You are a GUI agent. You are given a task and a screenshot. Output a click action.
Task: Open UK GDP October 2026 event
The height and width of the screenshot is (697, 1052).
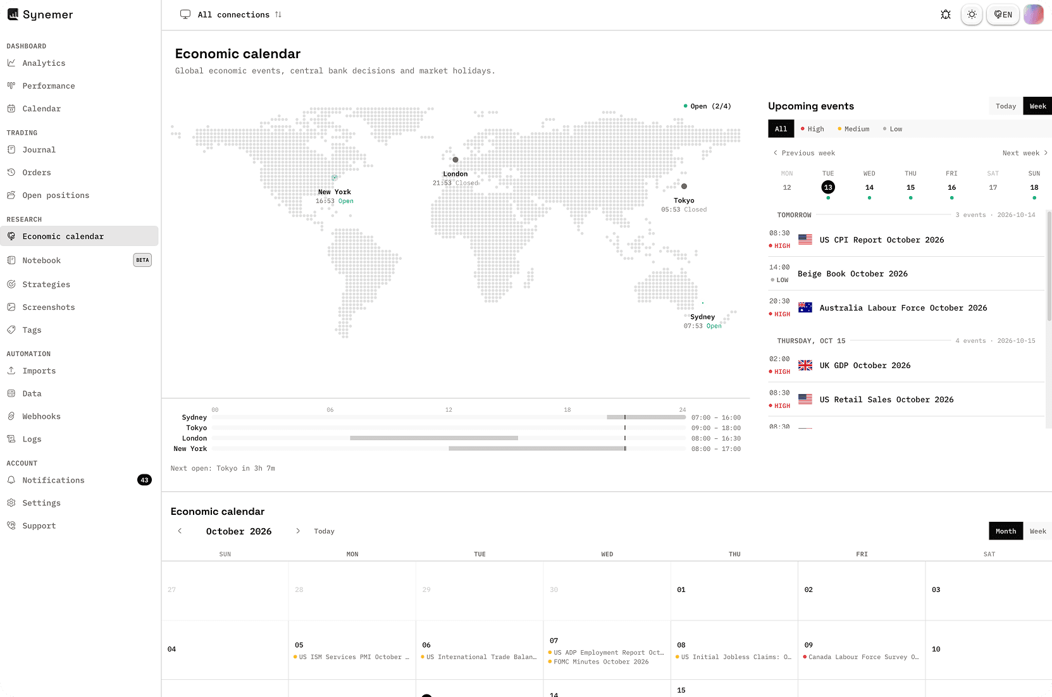[906, 366]
